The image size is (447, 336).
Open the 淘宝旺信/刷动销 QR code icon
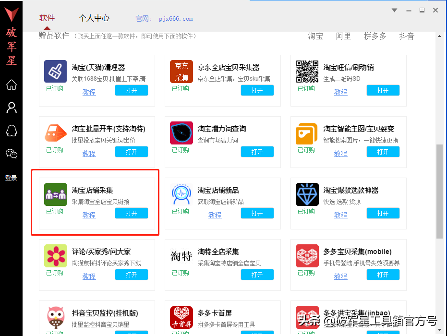pos(307,71)
